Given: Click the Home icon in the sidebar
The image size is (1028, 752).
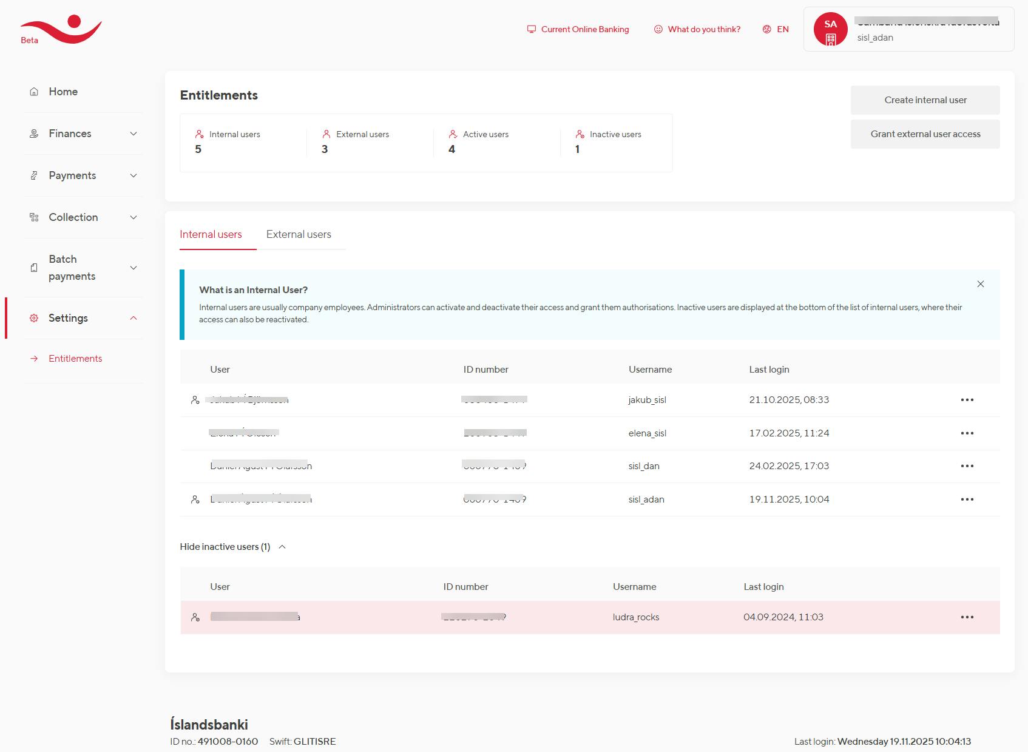Looking at the screenshot, I should tap(34, 92).
